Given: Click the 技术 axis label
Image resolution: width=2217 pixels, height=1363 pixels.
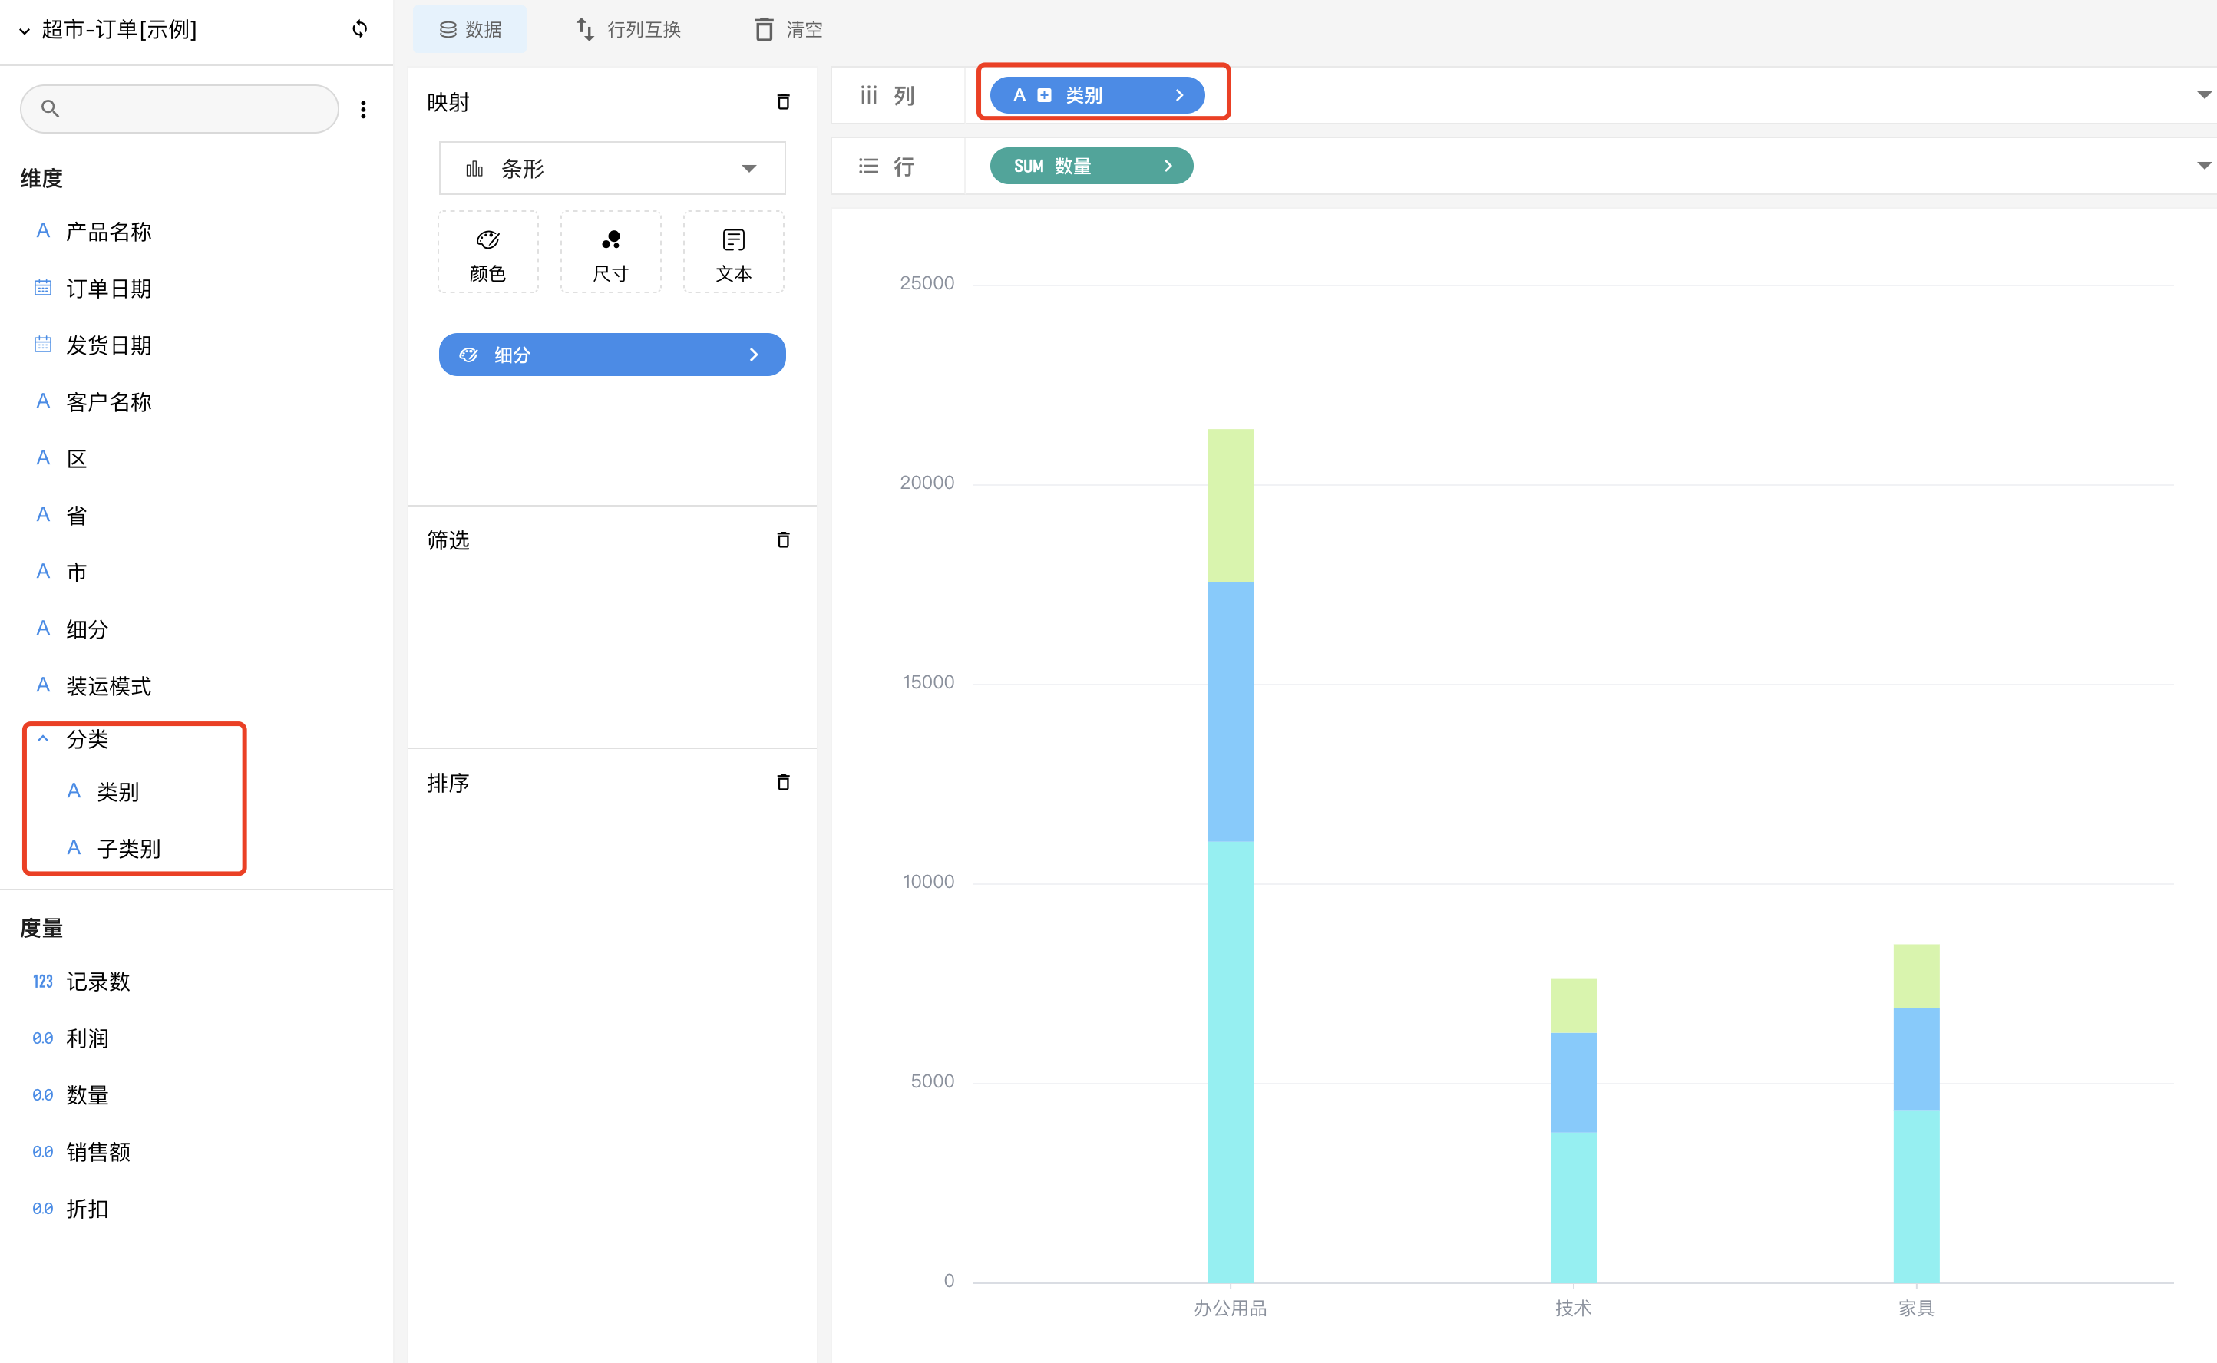Looking at the screenshot, I should (x=1573, y=1308).
